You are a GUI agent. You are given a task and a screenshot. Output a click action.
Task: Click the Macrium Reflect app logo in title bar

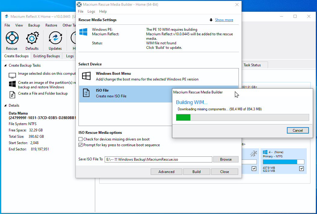click(x=7, y=16)
